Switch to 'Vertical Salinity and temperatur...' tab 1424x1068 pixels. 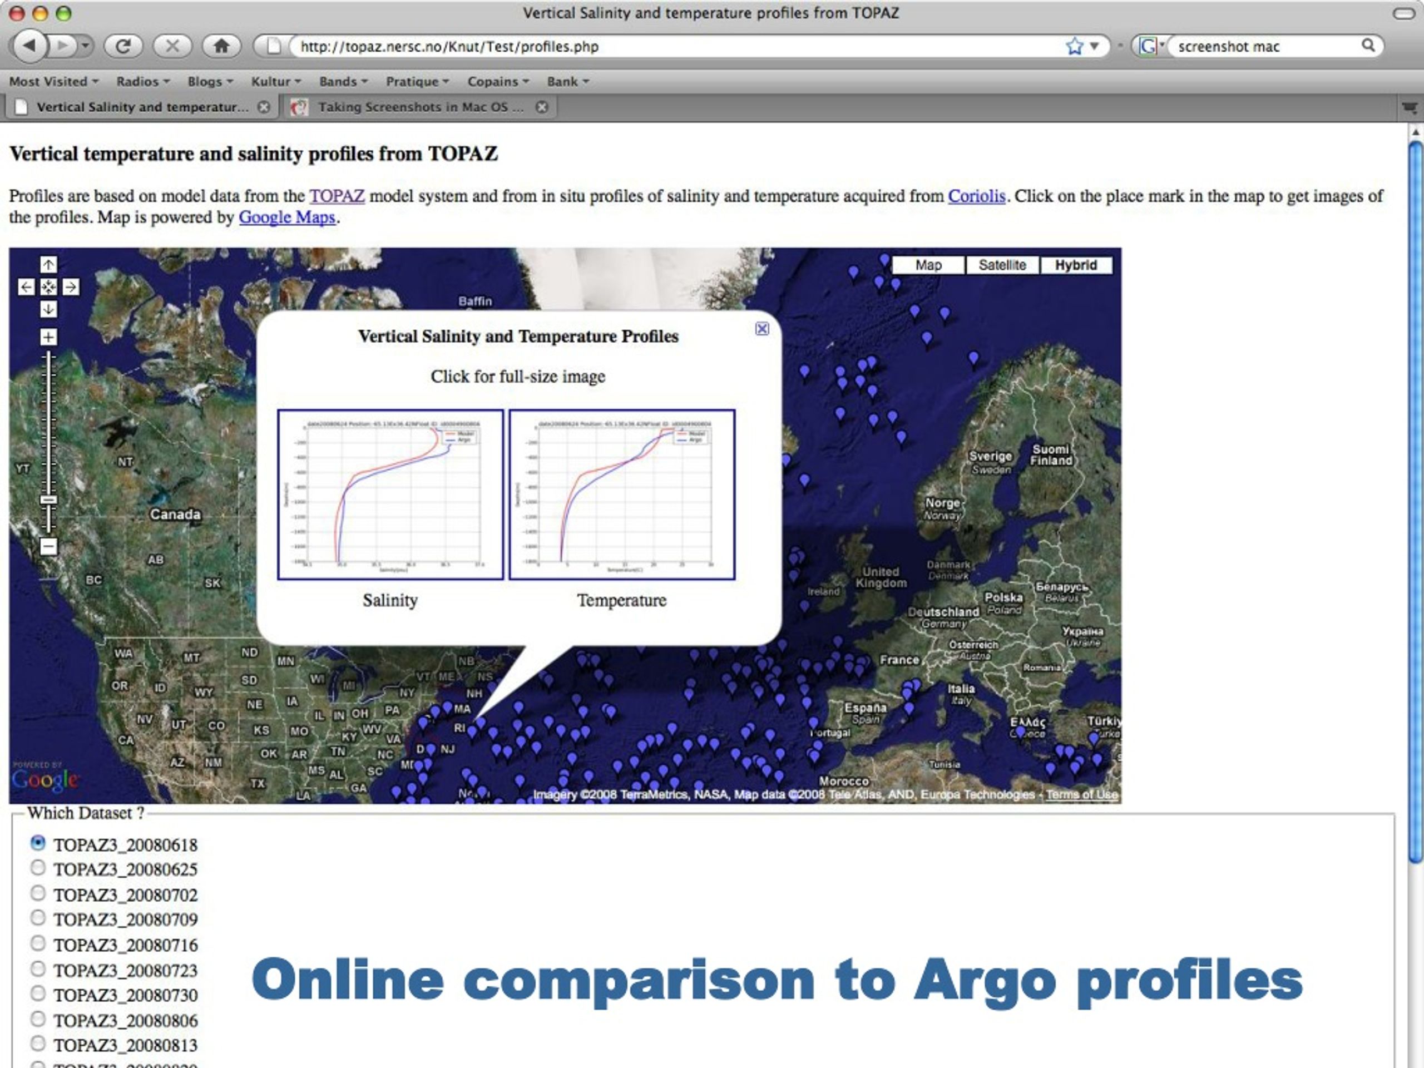142,107
